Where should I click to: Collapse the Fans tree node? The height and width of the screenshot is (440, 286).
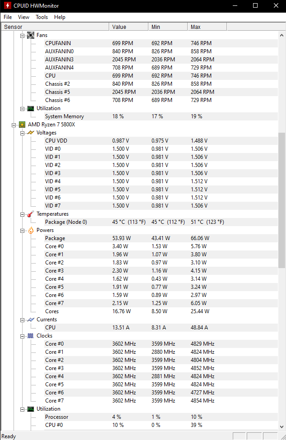pyautogui.click(x=23, y=36)
